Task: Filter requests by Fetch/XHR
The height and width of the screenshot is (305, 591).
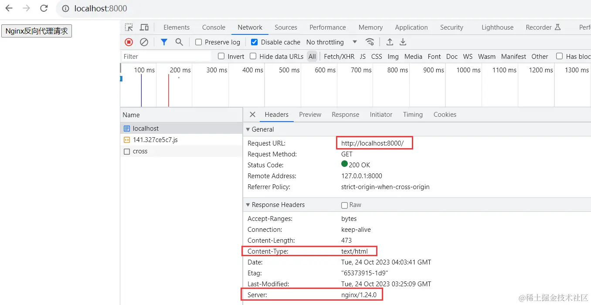Action: point(339,56)
